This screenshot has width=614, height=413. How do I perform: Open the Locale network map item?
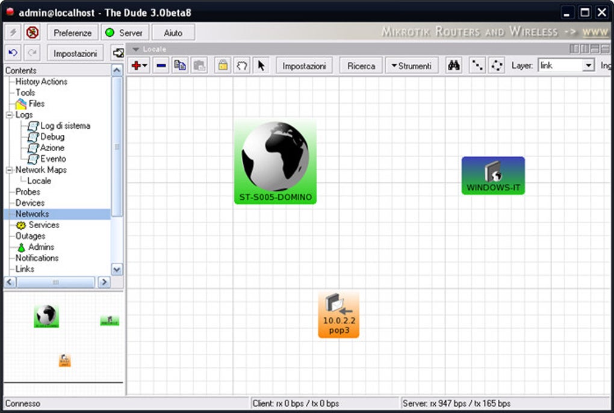pos(39,181)
